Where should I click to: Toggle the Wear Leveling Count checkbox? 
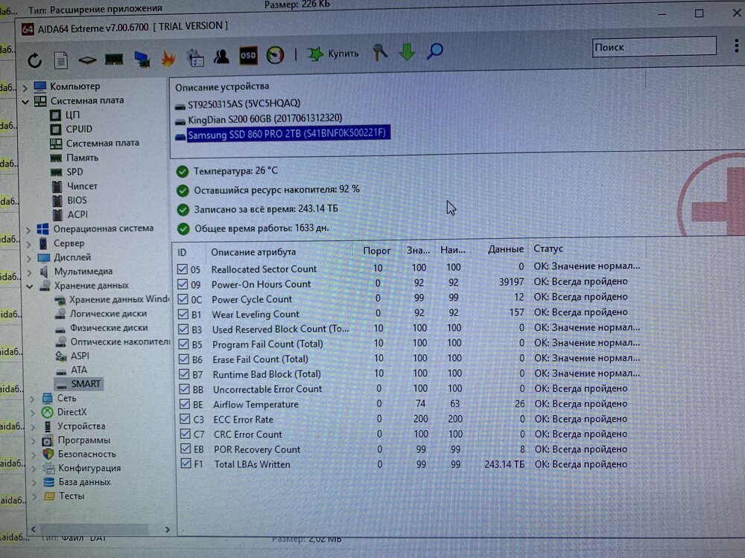(184, 313)
